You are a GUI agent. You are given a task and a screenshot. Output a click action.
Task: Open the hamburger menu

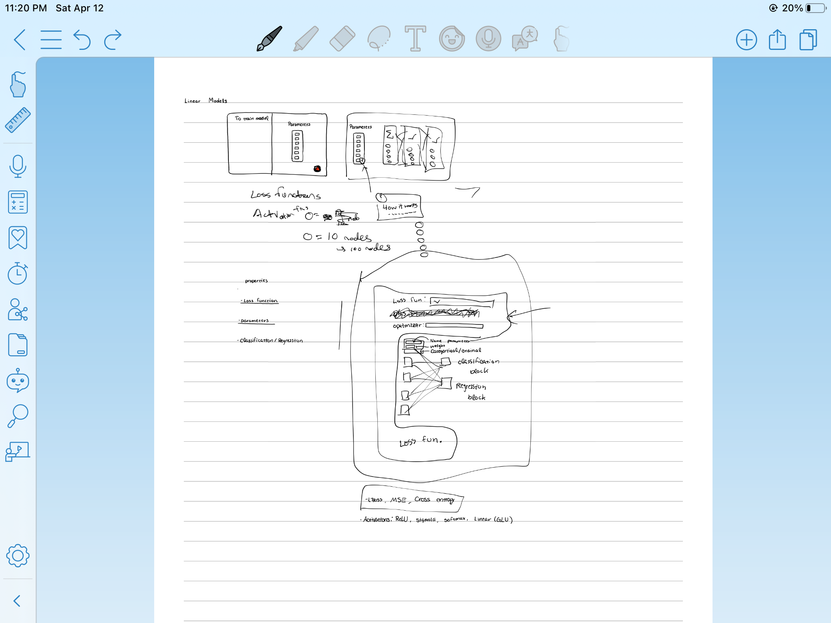pos(51,40)
